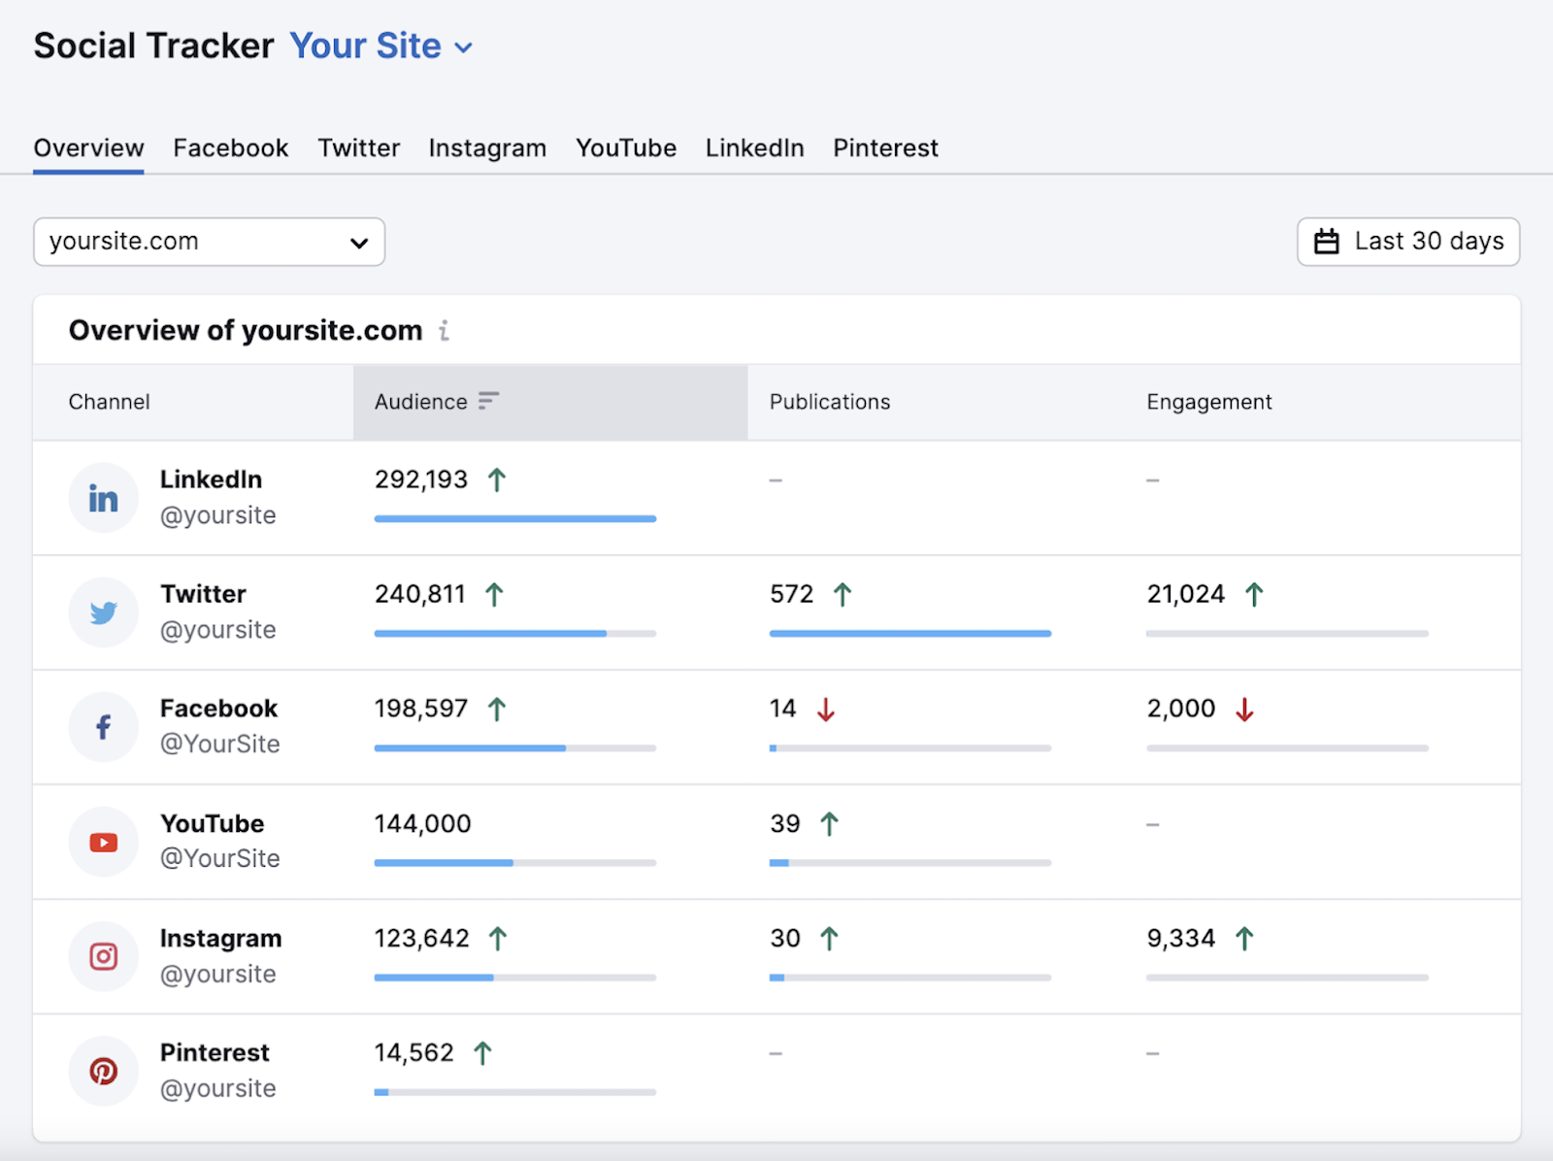Click the Twitter Publications value 572

[x=788, y=593]
